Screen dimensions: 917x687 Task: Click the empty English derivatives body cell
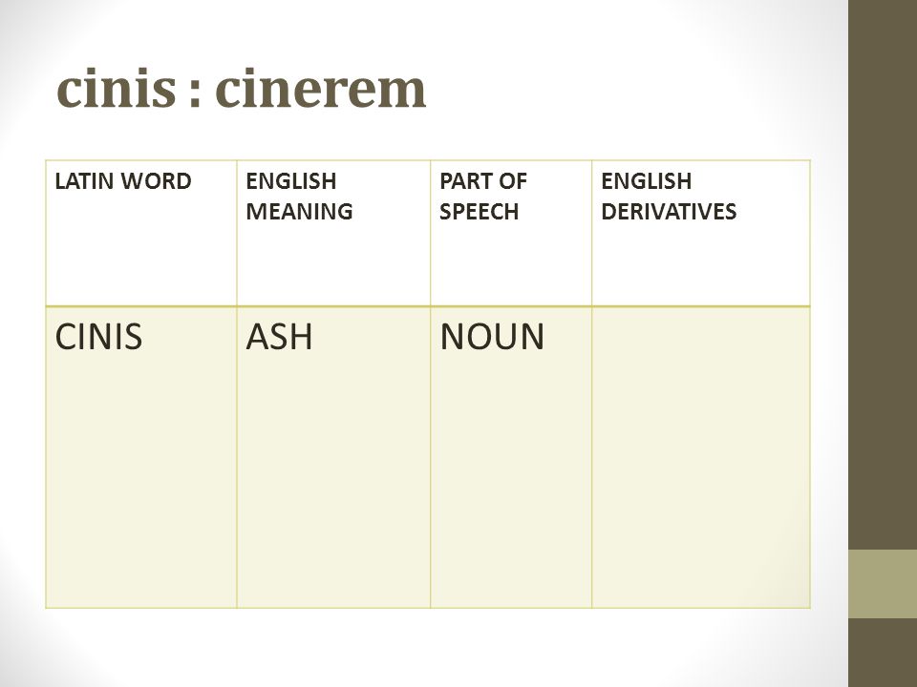coord(700,457)
